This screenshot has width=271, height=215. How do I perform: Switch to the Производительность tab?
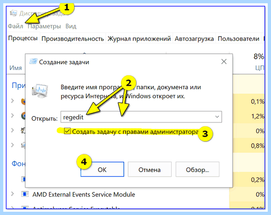pos(73,38)
